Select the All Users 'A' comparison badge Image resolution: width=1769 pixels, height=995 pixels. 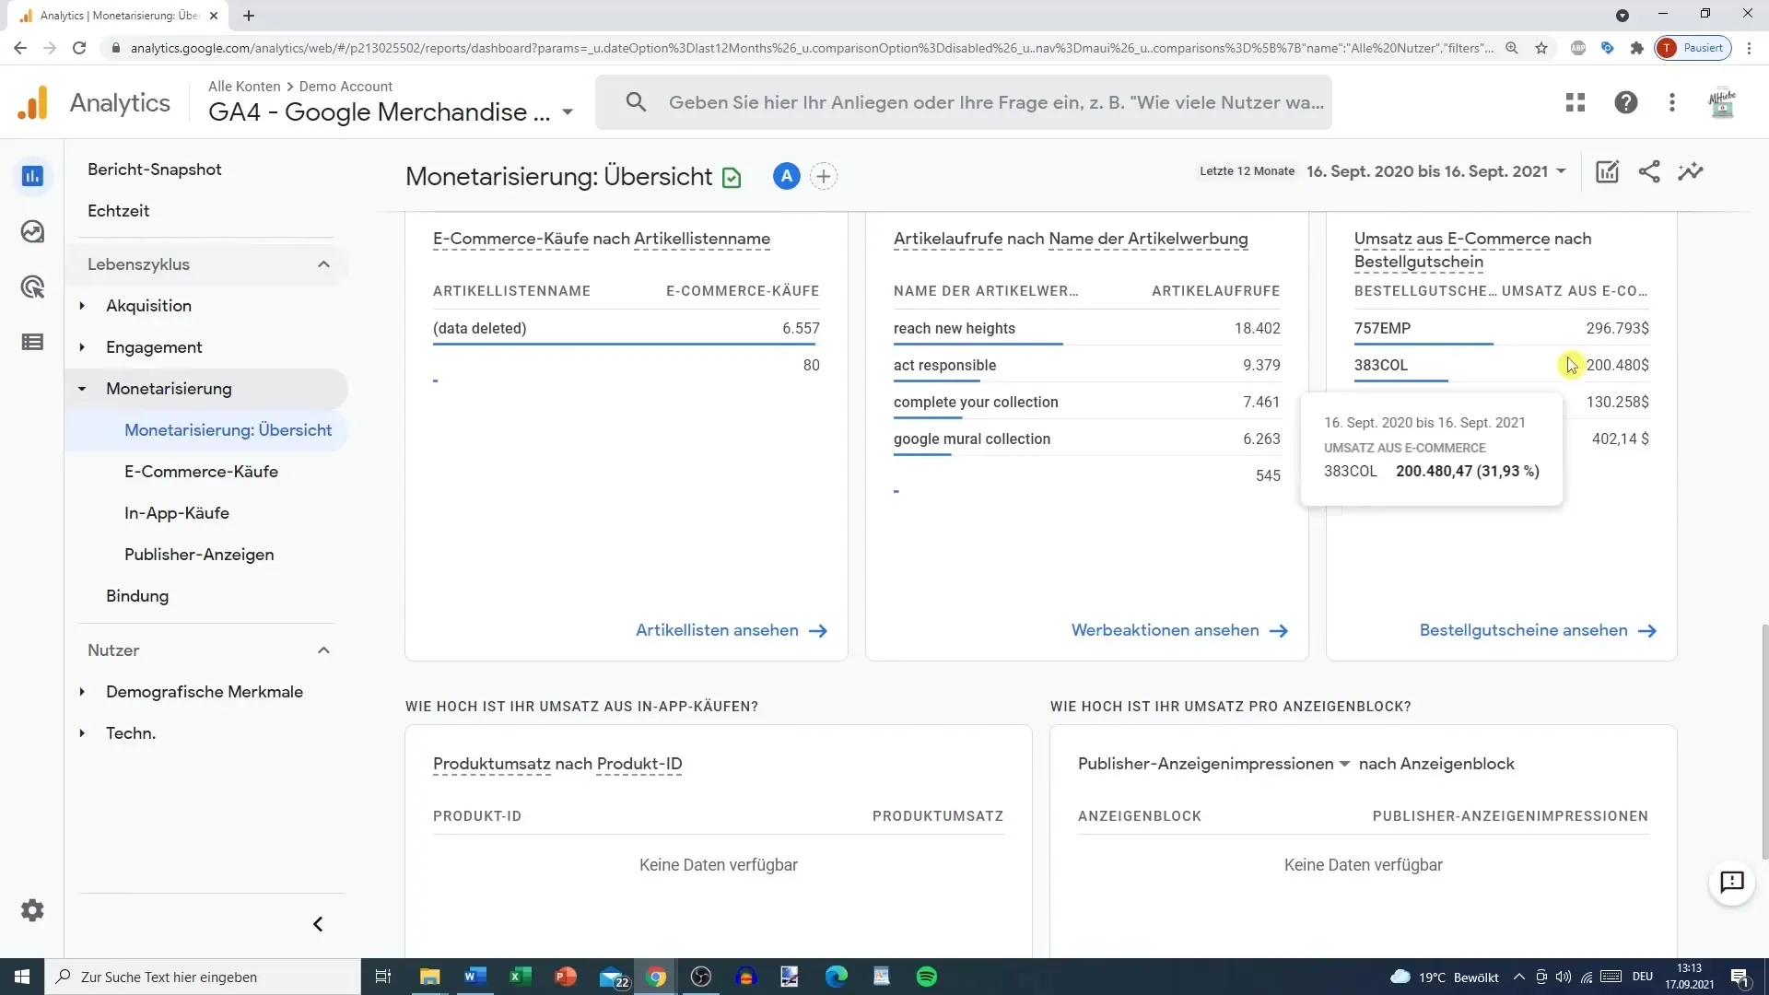[786, 176]
